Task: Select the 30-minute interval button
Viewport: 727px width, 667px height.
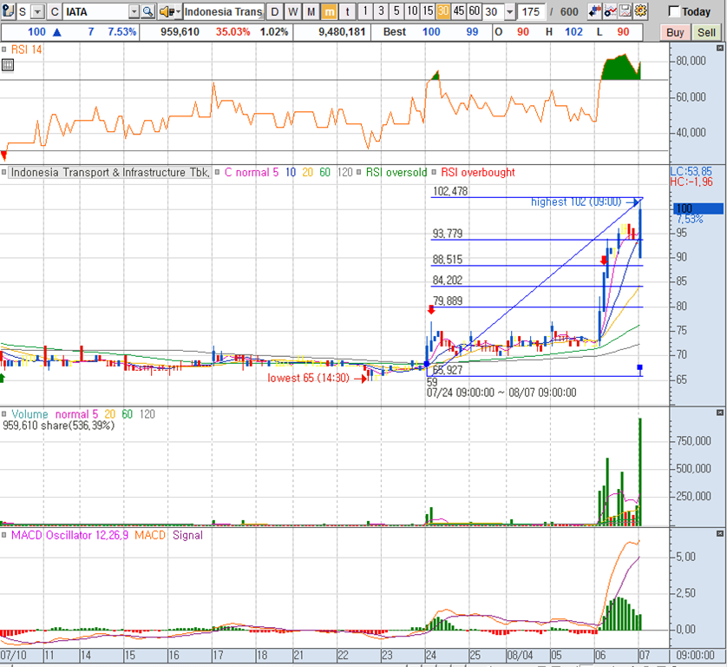Action: coord(443,11)
